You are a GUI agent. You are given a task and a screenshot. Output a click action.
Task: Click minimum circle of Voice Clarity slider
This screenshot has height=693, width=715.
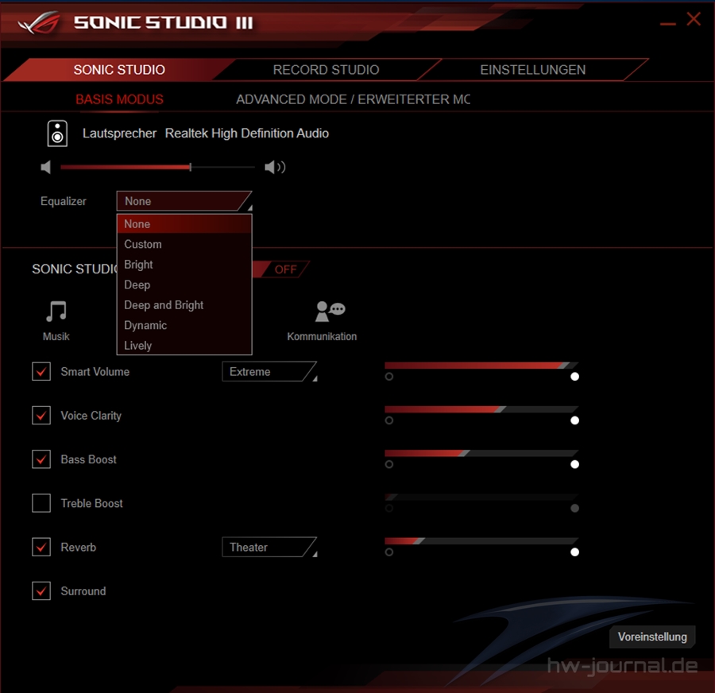389,420
